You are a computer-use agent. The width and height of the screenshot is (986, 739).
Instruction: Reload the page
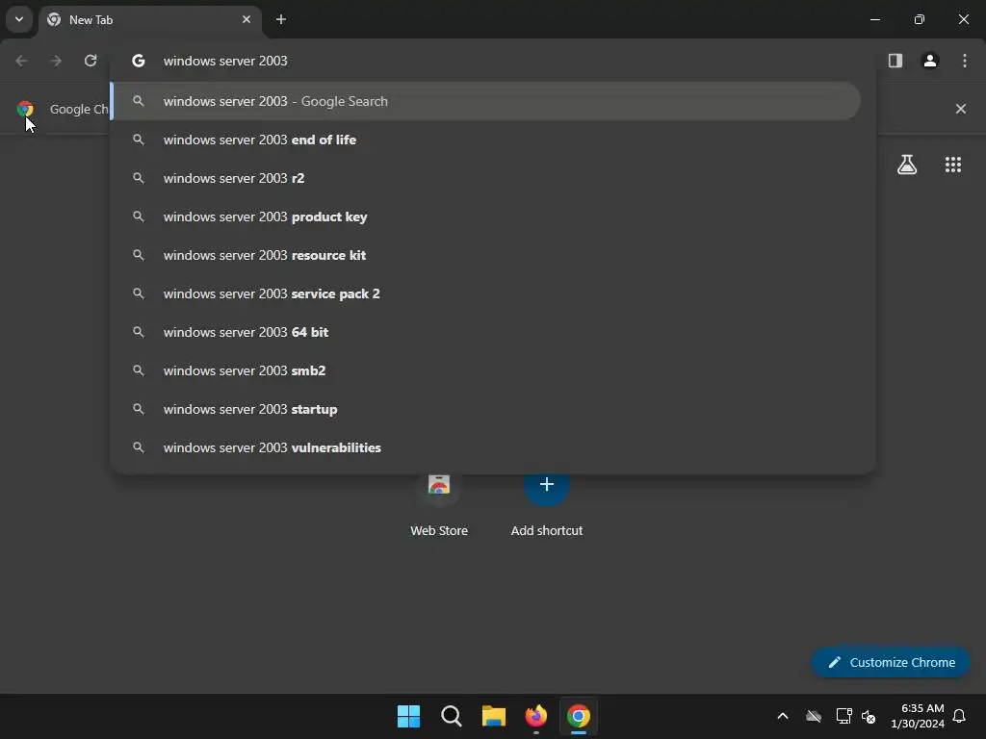91,61
